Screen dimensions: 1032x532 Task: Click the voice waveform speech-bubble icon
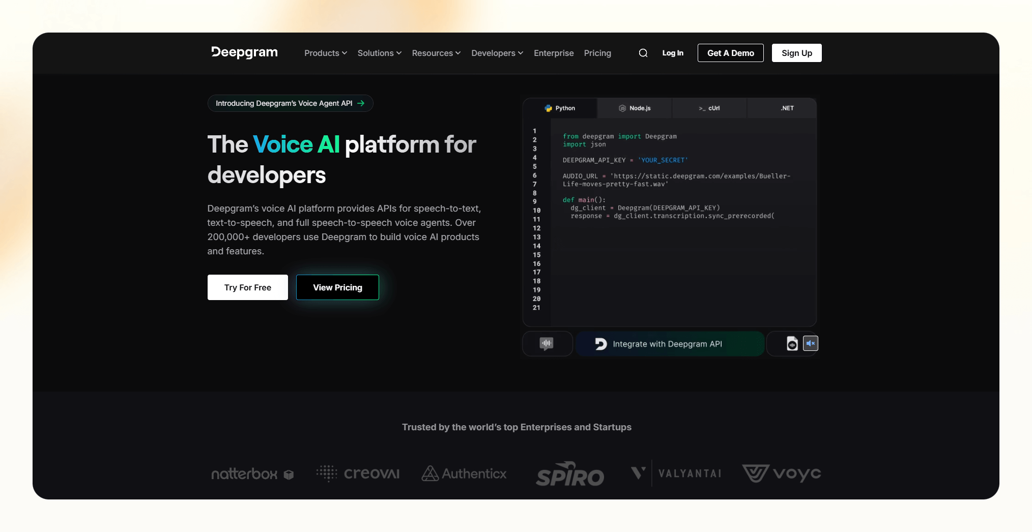(x=547, y=343)
